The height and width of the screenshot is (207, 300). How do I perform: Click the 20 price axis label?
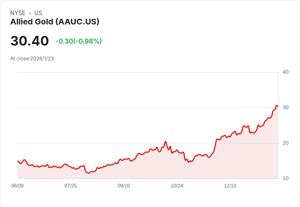pos(285,143)
